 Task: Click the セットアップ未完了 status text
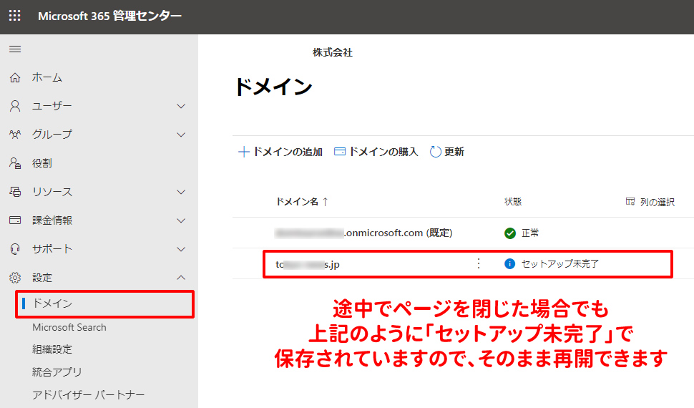point(560,264)
